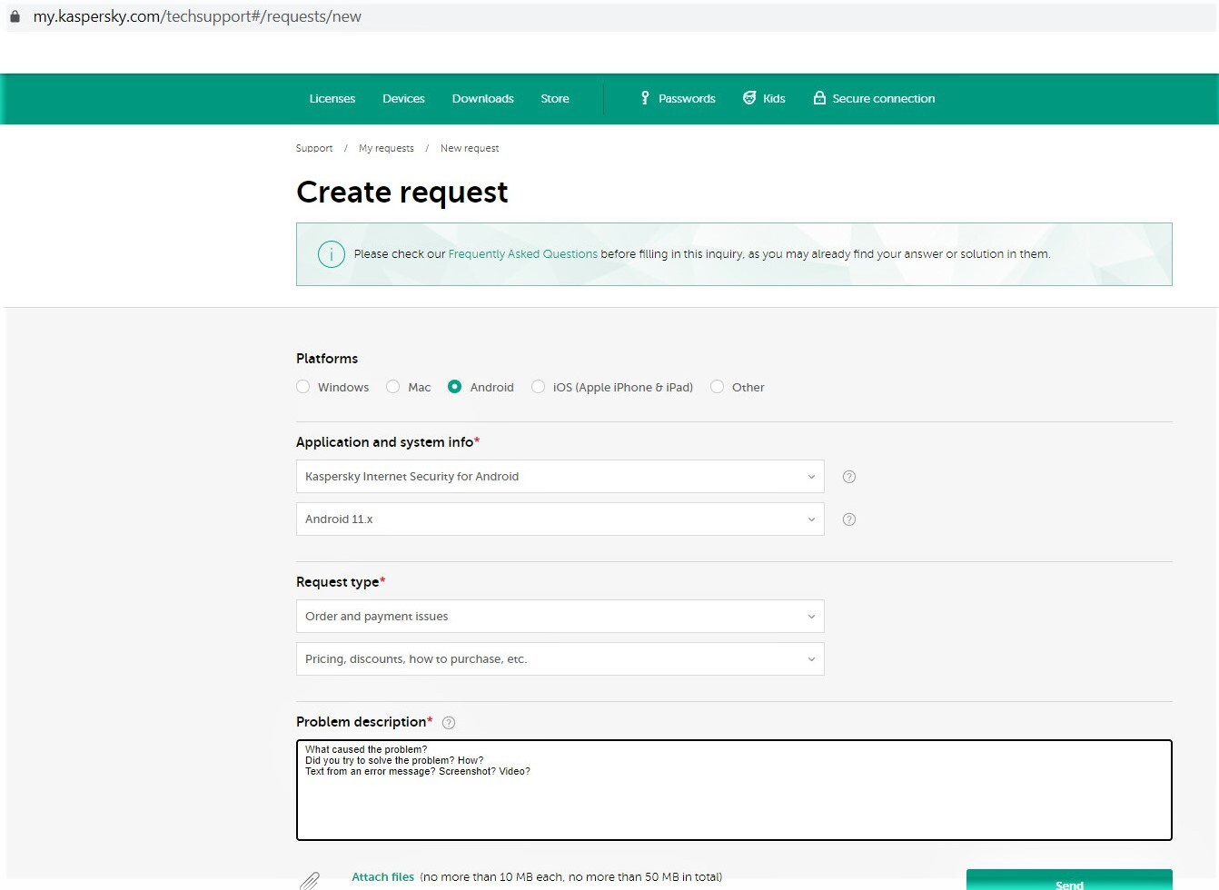Go to Support breadcrumb link

click(x=314, y=148)
